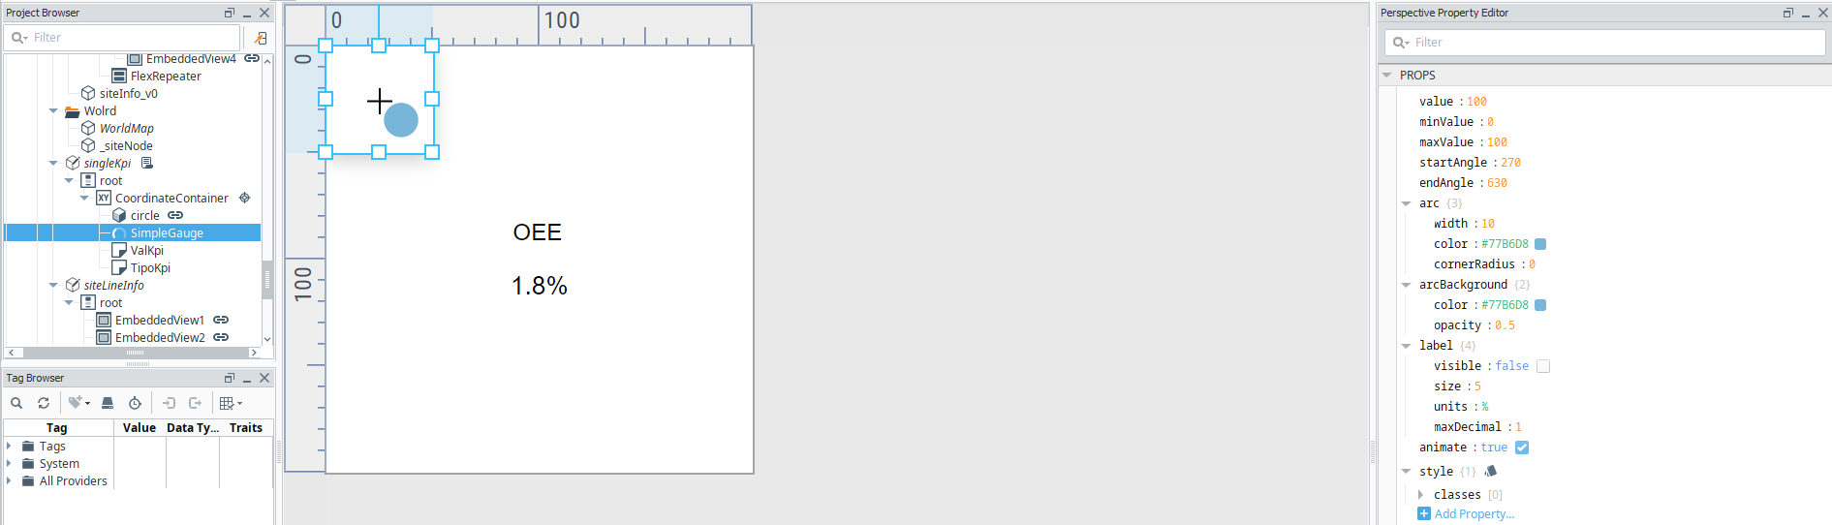Click the export tags icon
Image resolution: width=1832 pixels, height=525 pixels.
point(195,403)
